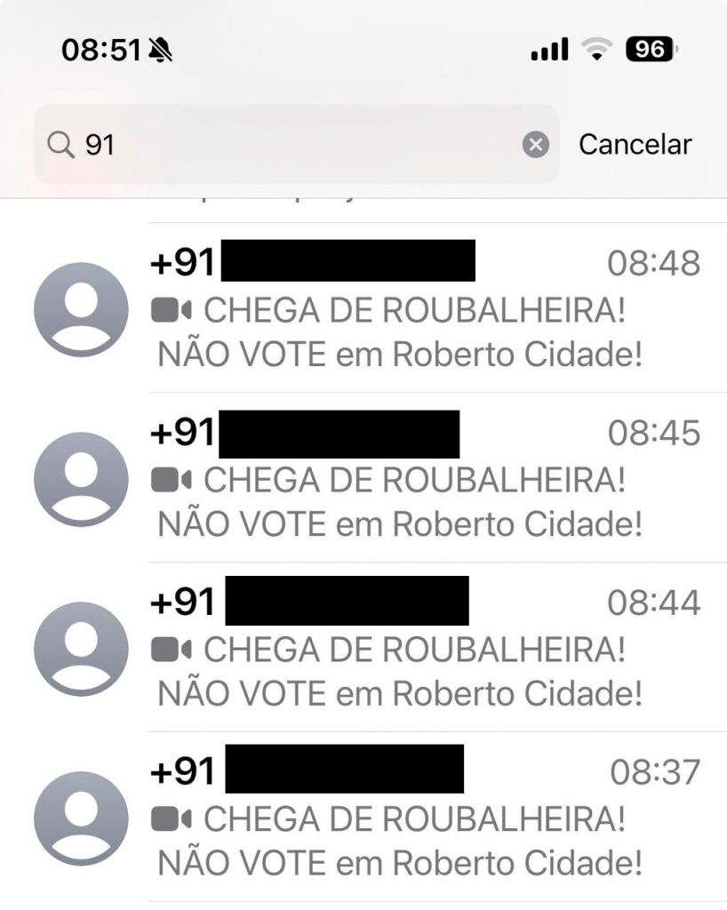This screenshot has width=727, height=910.
Task: Tap video icon in the 08:37 message
Action: tap(172, 818)
